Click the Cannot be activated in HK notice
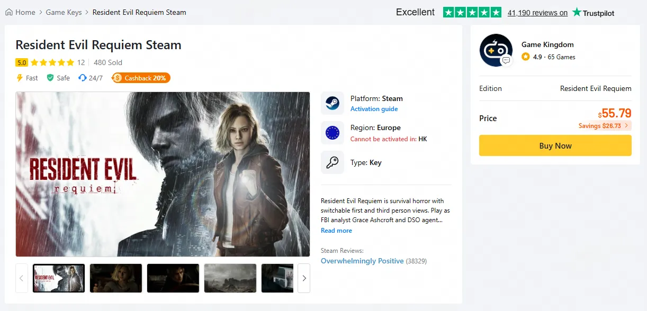Screen dimensions: 647x311 [389, 139]
